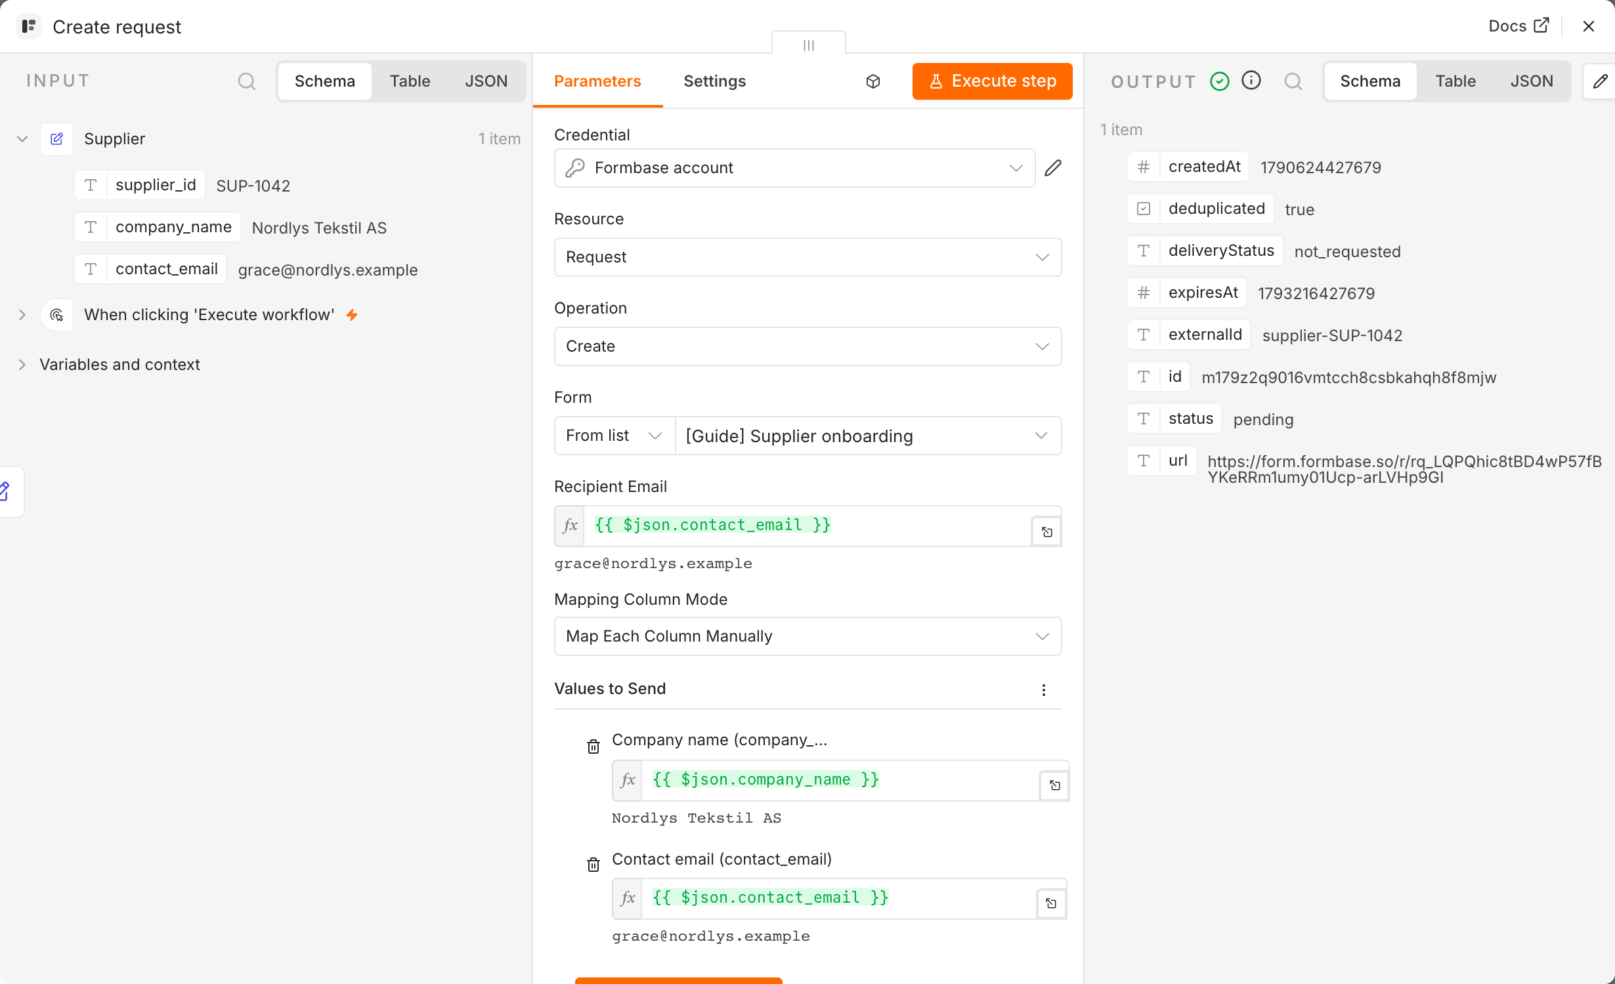Click the manual trigger cursor icon
Viewport: 1615px width, 984px height.
pyautogui.click(x=56, y=315)
